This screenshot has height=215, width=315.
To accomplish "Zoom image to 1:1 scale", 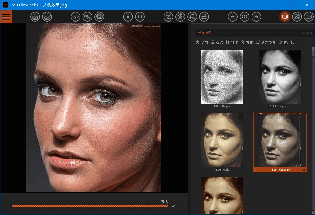I will (140, 17).
